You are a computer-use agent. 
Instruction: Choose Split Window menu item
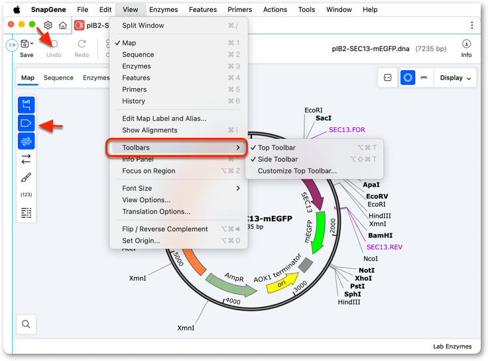point(178,25)
